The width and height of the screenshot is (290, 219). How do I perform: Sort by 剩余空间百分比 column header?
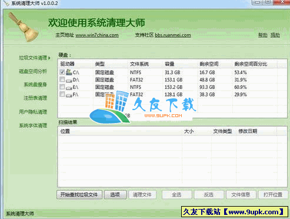coord(255,64)
